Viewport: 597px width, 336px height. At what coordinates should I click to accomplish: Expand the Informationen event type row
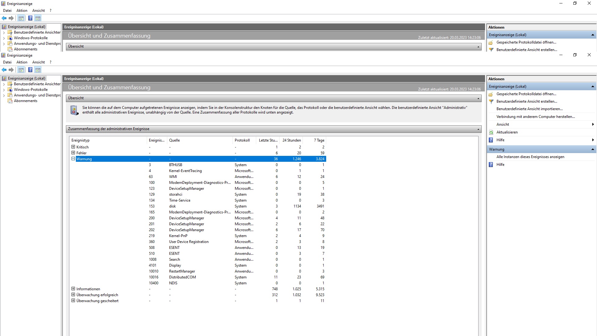(x=73, y=289)
